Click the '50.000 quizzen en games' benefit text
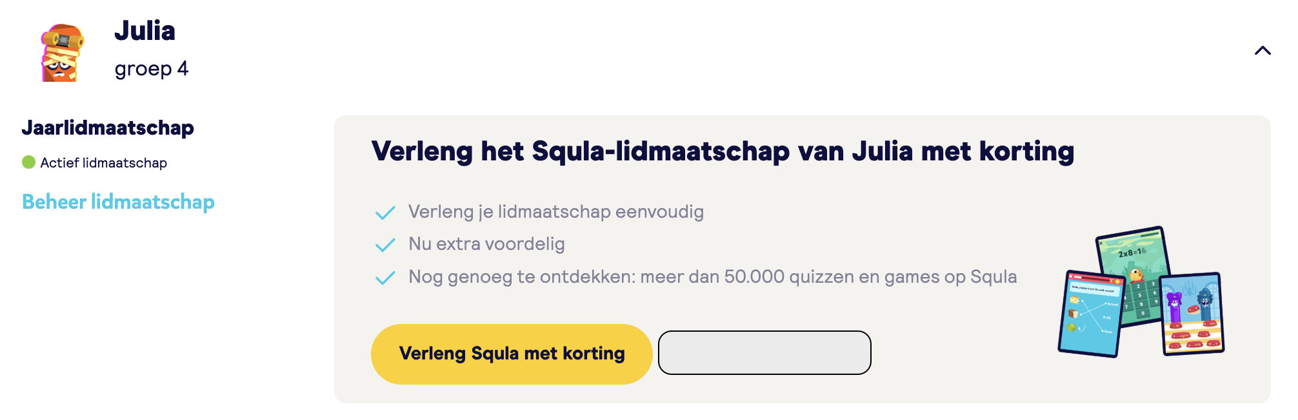The height and width of the screenshot is (420, 1298). [x=712, y=277]
